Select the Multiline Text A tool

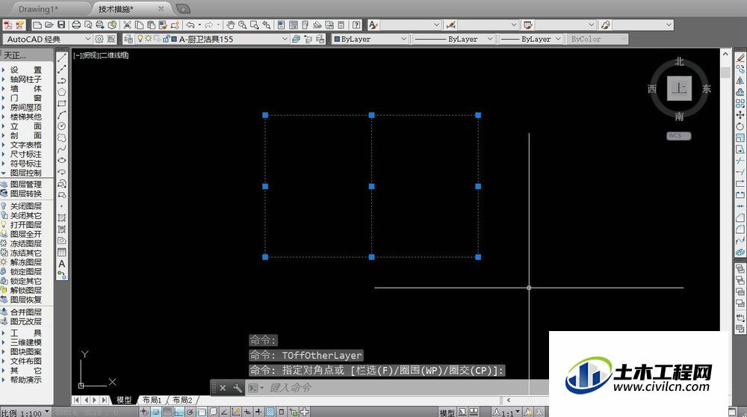point(62,264)
